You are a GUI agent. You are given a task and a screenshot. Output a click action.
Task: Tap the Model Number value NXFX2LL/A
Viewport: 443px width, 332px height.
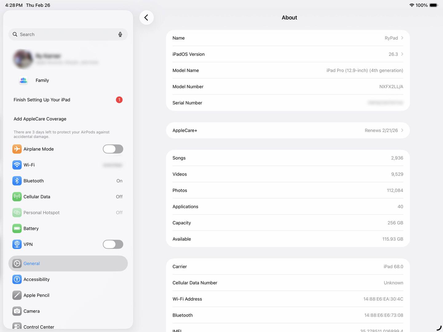(x=391, y=87)
